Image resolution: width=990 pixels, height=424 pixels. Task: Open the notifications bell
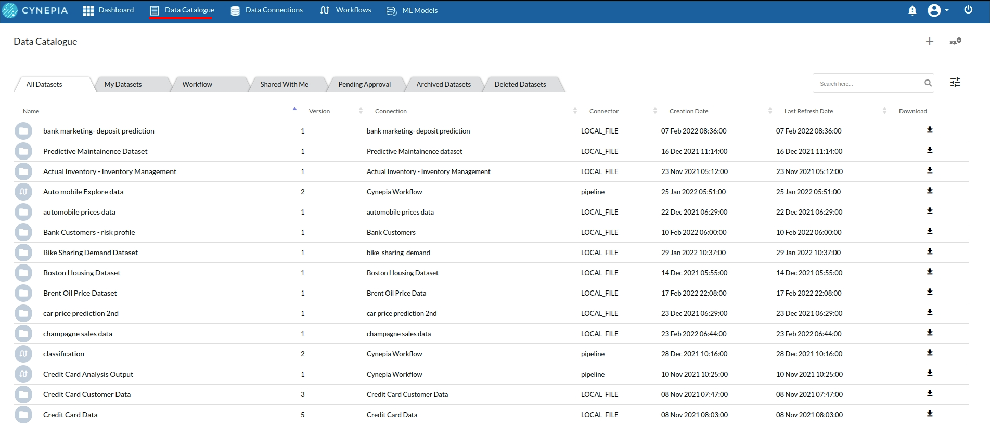pyautogui.click(x=912, y=10)
